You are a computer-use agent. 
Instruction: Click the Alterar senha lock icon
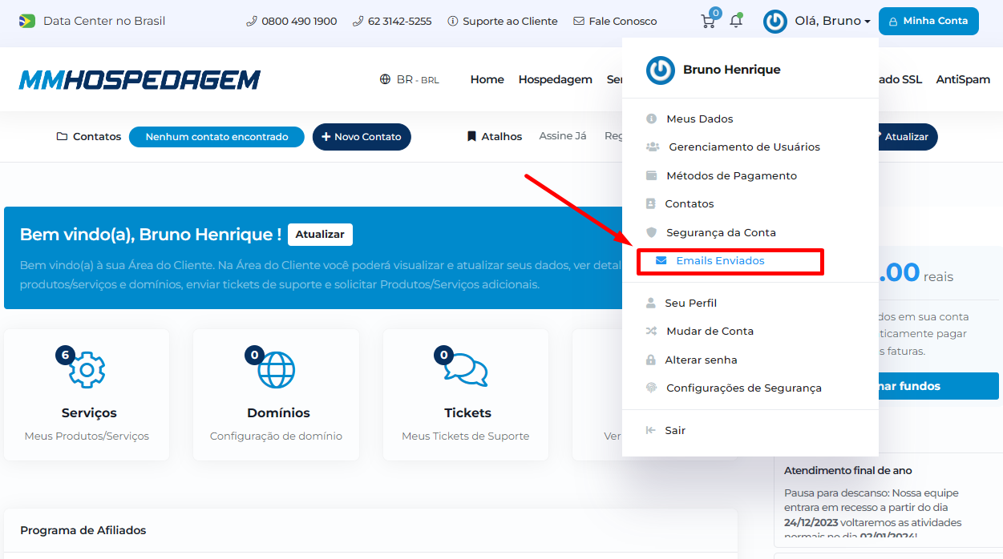[x=650, y=360]
